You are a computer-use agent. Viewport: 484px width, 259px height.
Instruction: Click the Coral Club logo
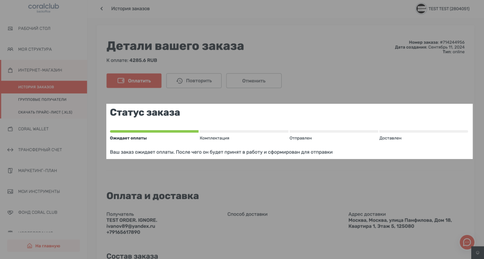pyautogui.click(x=43, y=8)
